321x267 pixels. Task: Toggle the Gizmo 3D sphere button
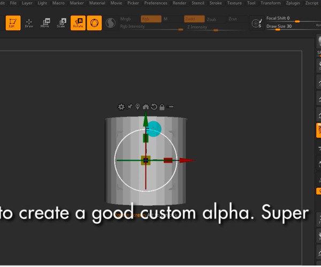(x=94, y=23)
